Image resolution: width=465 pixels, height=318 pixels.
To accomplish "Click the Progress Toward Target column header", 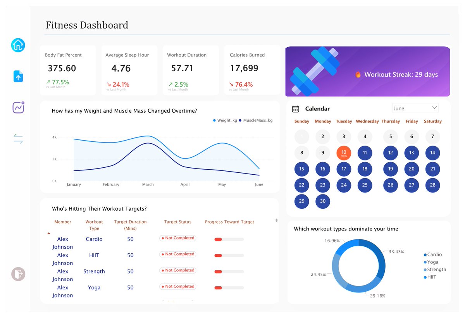I will click(x=229, y=222).
